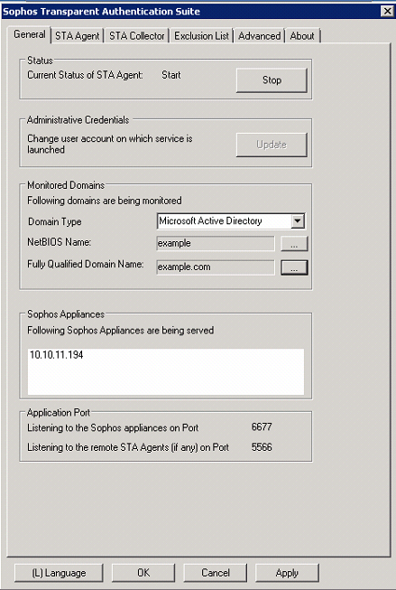
Task: Apply the current settings
Action: pos(287,573)
